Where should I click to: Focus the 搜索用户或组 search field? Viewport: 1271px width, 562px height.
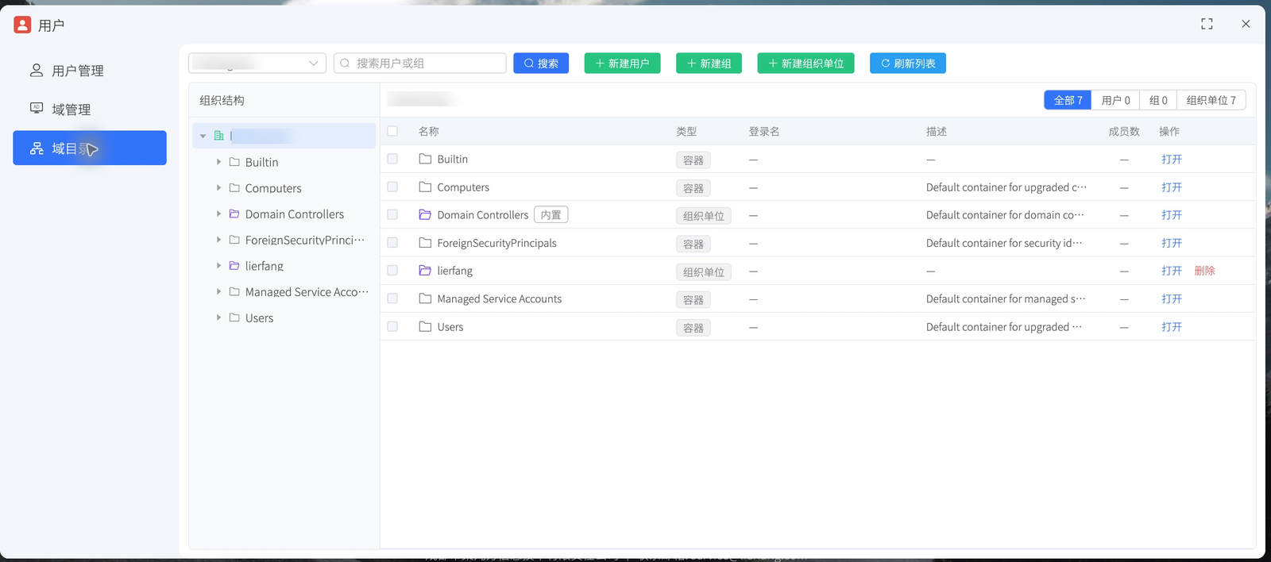420,64
